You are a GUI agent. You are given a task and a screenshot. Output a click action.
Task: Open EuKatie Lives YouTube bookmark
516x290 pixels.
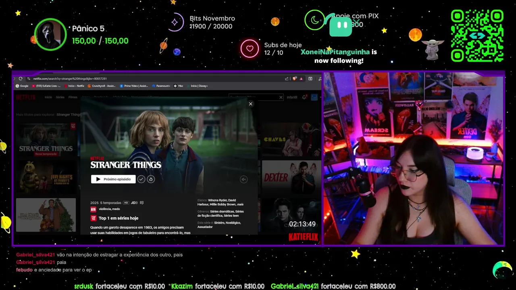click(46, 86)
